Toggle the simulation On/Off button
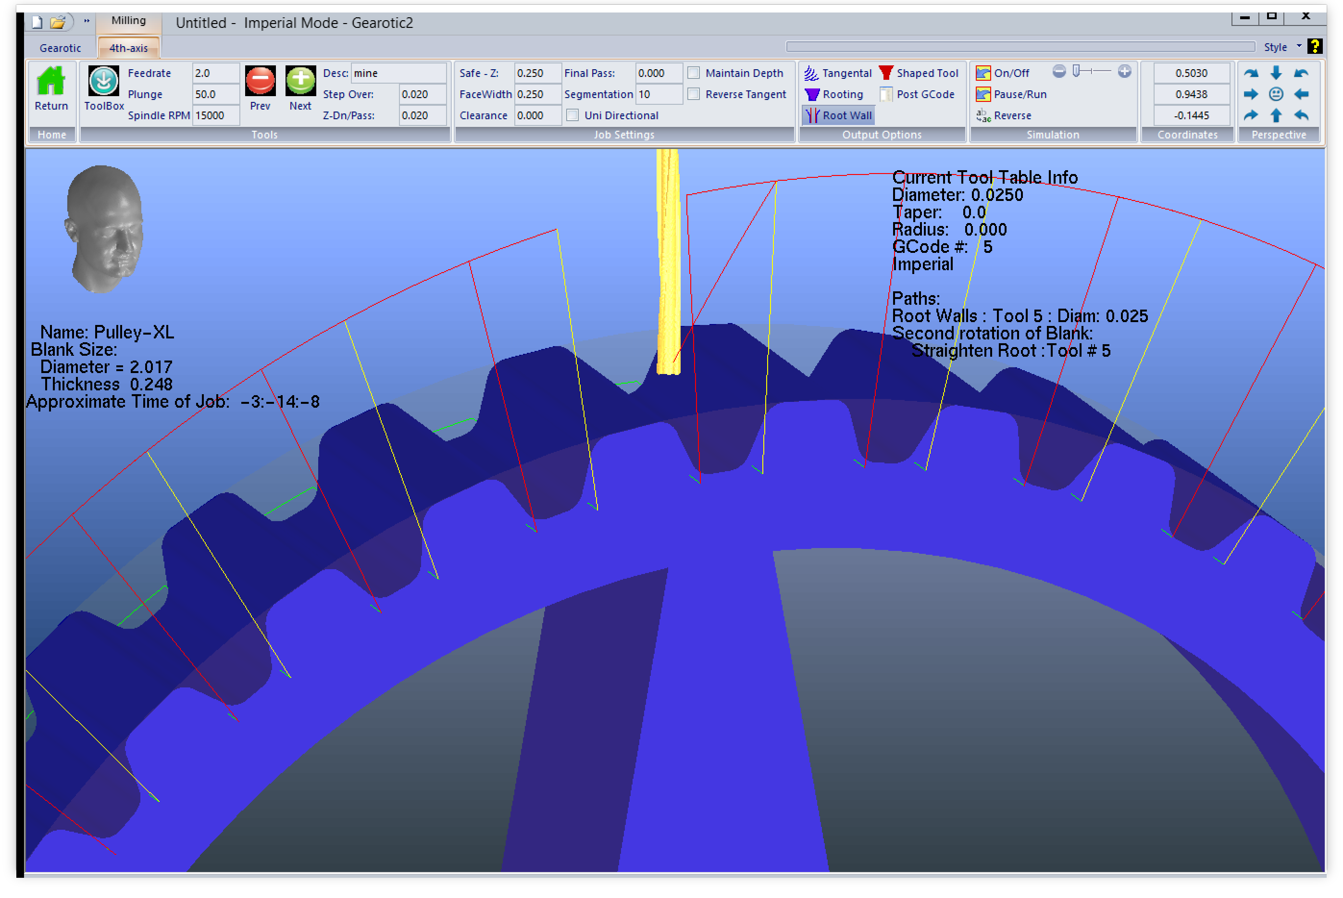Image resolution: width=1343 pixels, height=898 pixels. [1003, 73]
